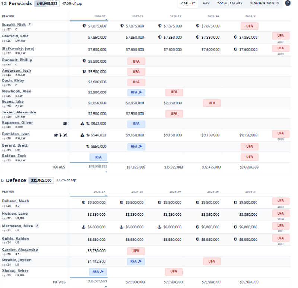Viewport: 298px width, 288px height.
Task: Click the captain C badge next to Suzuki
Action: [30, 24]
